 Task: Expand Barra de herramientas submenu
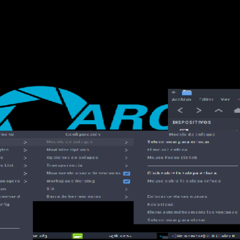click(x=127, y=197)
